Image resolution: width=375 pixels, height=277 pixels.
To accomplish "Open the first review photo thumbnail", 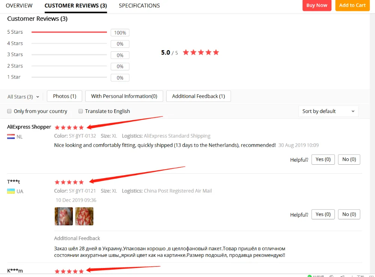I will pos(64,216).
